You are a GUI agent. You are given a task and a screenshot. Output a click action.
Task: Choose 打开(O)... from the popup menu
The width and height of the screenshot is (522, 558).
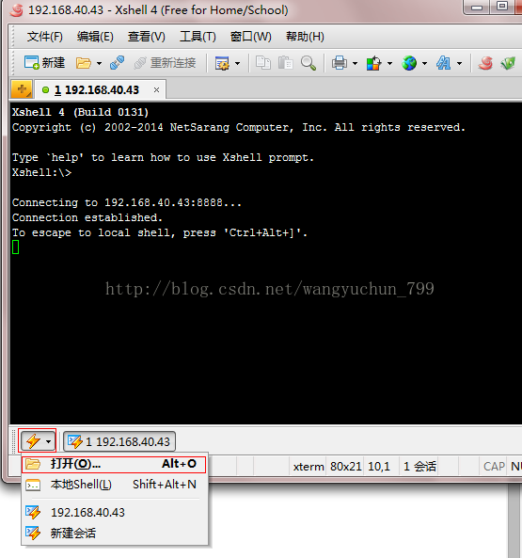pos(114,464)
